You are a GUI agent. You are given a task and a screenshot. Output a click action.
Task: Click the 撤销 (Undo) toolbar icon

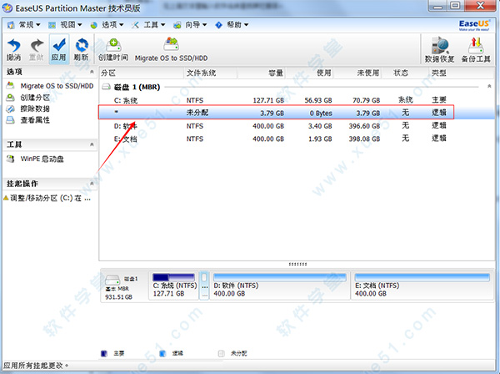[x=14, y=48]
